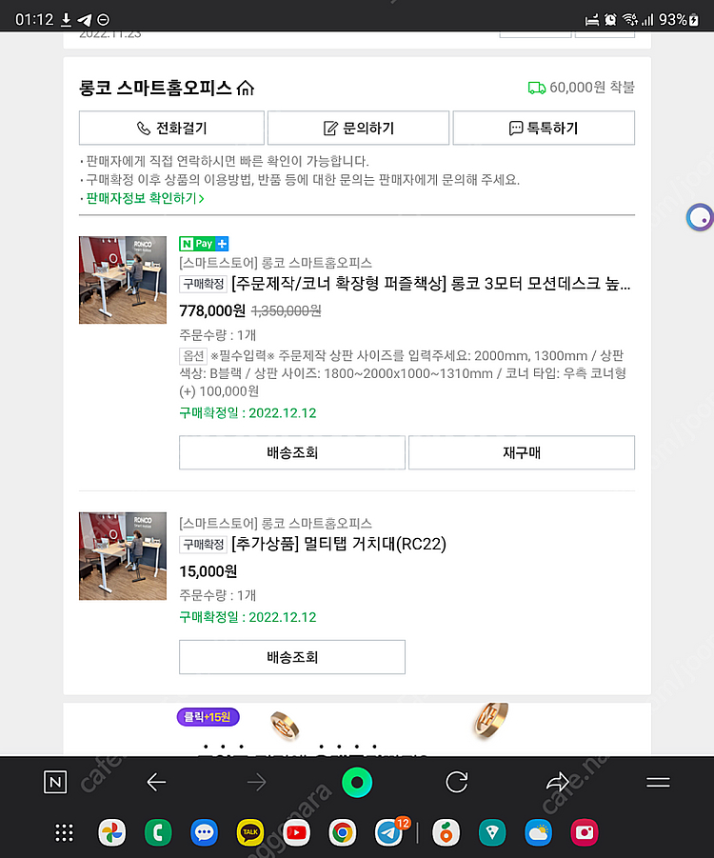Screen dimensions: 714x858
Task: Reload the page with refresh icon
Action: point(456,782)
